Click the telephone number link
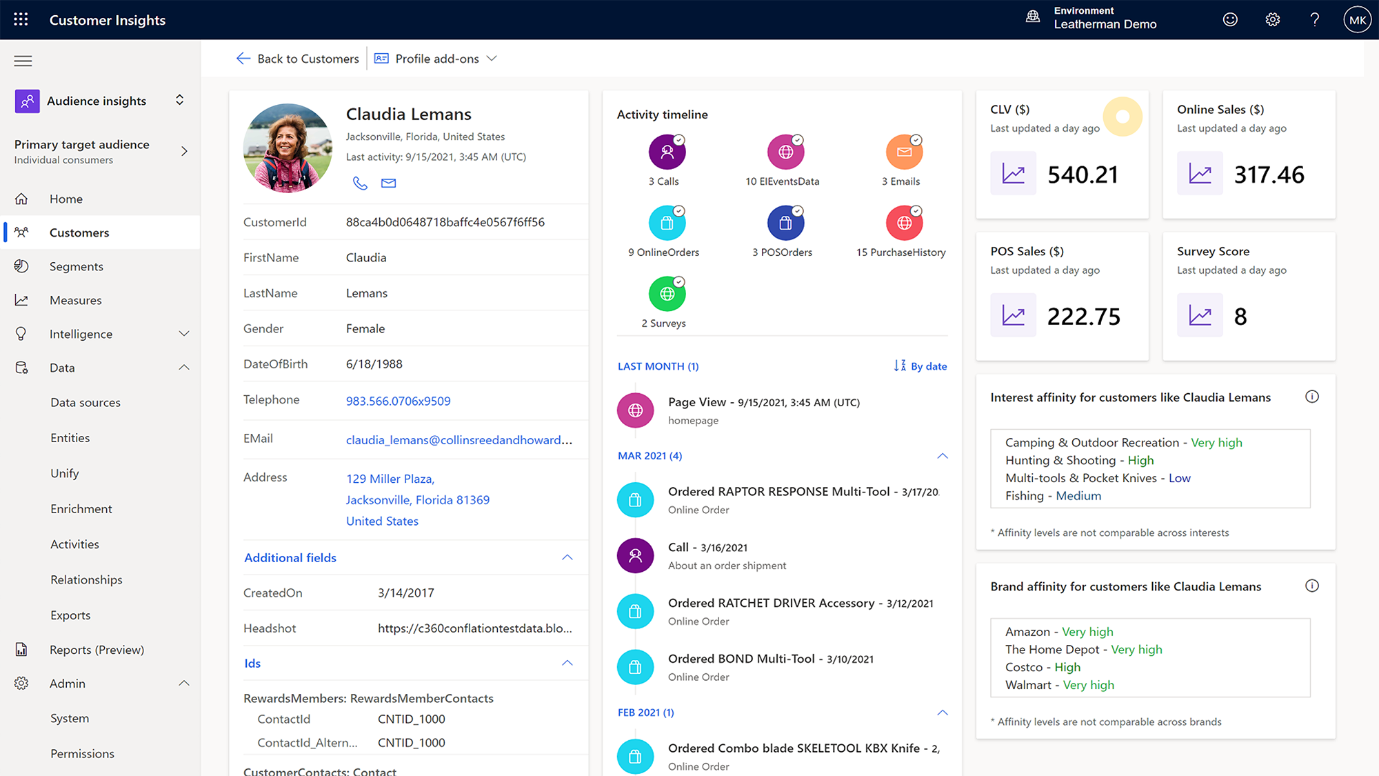Screen dimensions: 1379x776 [398, 401]
